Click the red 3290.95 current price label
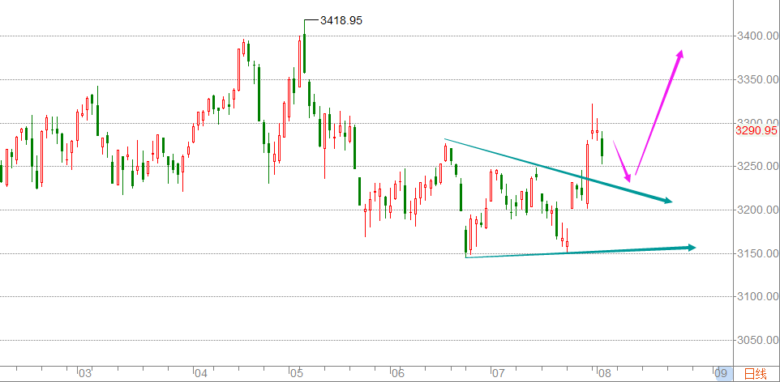The height and width of the screenshot is (382, 780). tap(756, 130)
